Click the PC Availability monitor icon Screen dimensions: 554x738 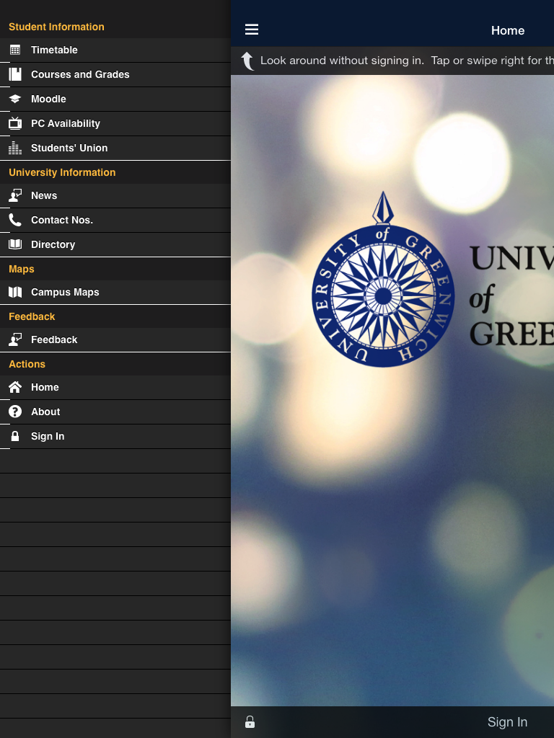[15, 123]
